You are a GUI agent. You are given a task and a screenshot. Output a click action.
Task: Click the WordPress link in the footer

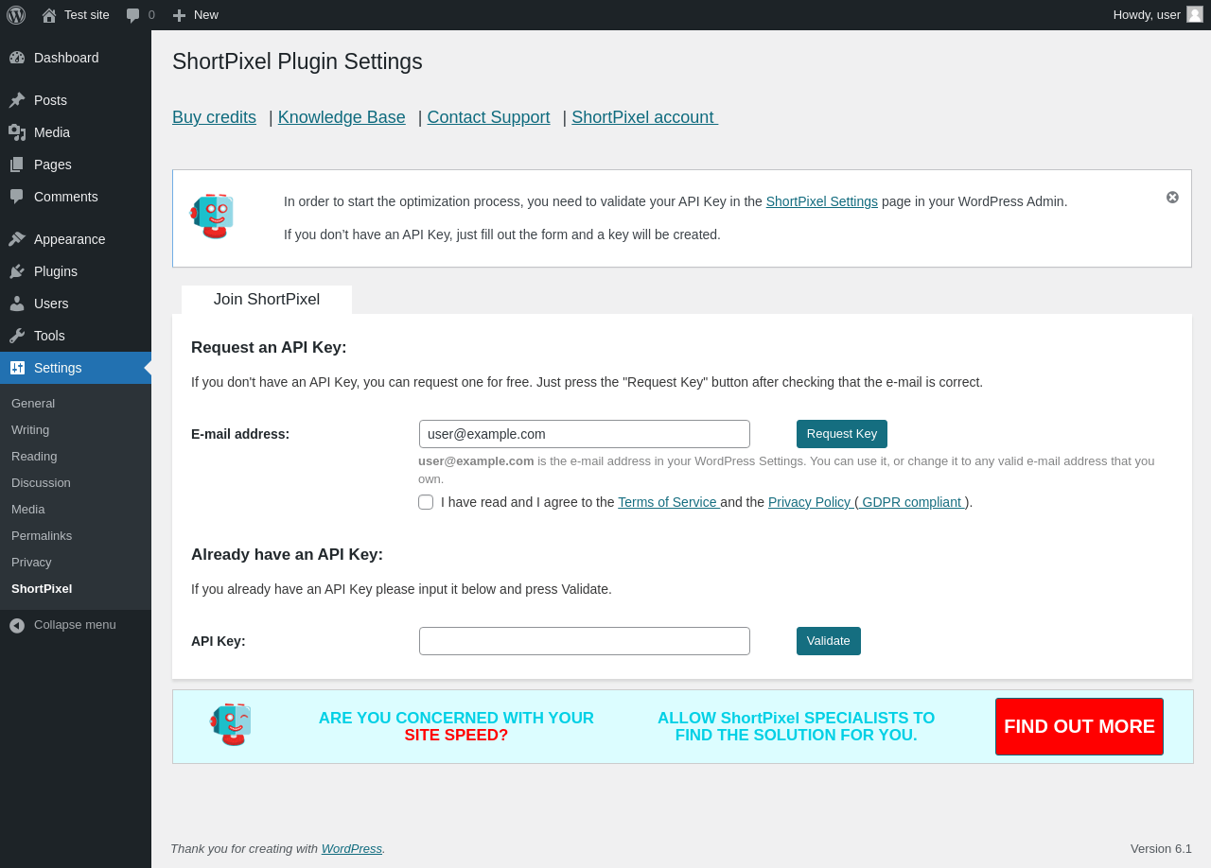coord(352,849)
